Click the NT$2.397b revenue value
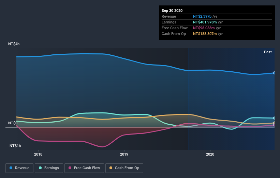This screenshot has width=280, height=178. click(x=202, y=16)
